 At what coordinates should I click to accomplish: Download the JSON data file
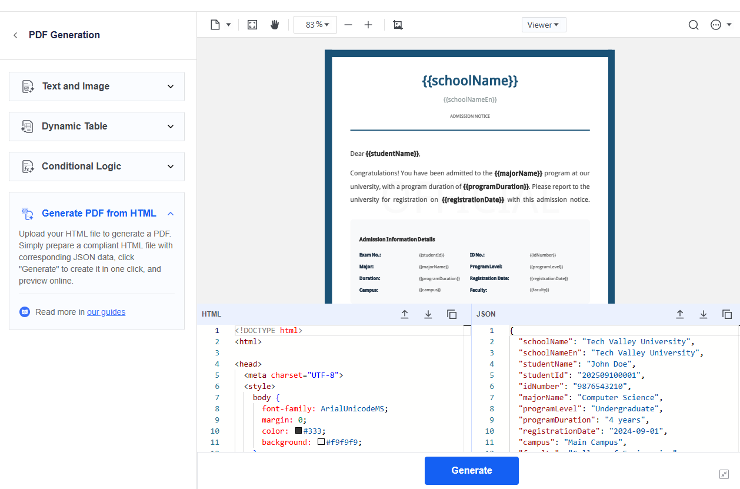tap(704, 314)
